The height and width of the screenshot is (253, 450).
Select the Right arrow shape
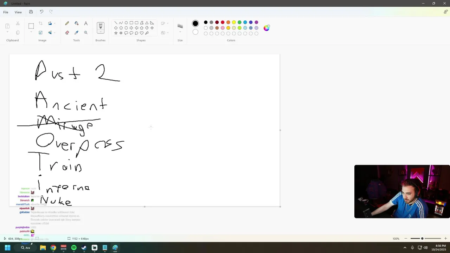[x=131, y=28]
